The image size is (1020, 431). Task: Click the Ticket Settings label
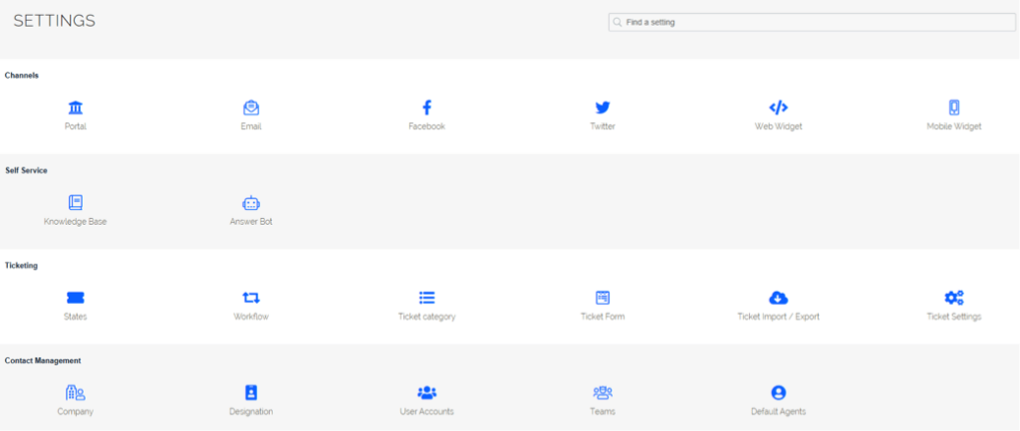[x=953, y=317]
